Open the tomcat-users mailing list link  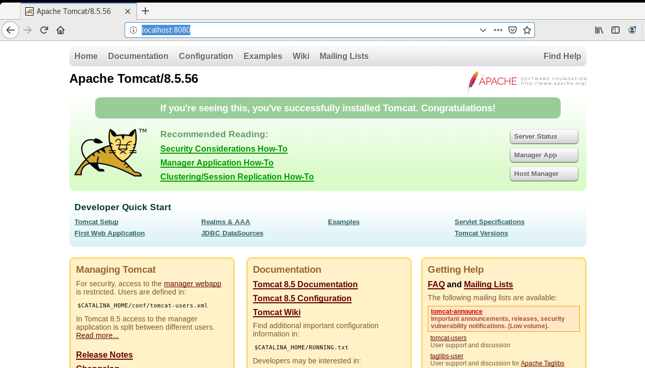pos(448,338)
